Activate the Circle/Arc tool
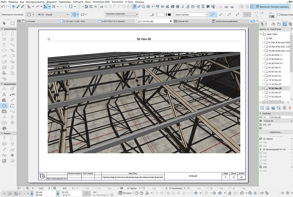 pyautogui.click(x=4, y=106)
